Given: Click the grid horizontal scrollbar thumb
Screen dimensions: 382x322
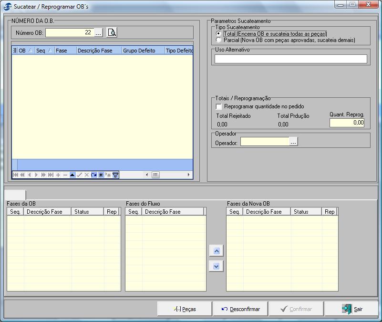Looking at the screenshot, I should (155, 175).
